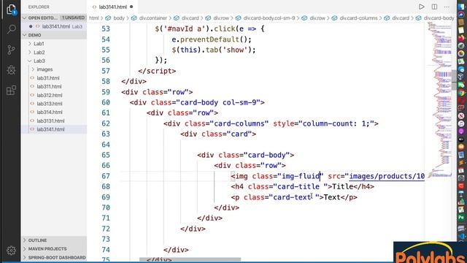Click "tab('show')" on line 55
Viewport: 467px width, 263px height.
[x=228, y=50]
